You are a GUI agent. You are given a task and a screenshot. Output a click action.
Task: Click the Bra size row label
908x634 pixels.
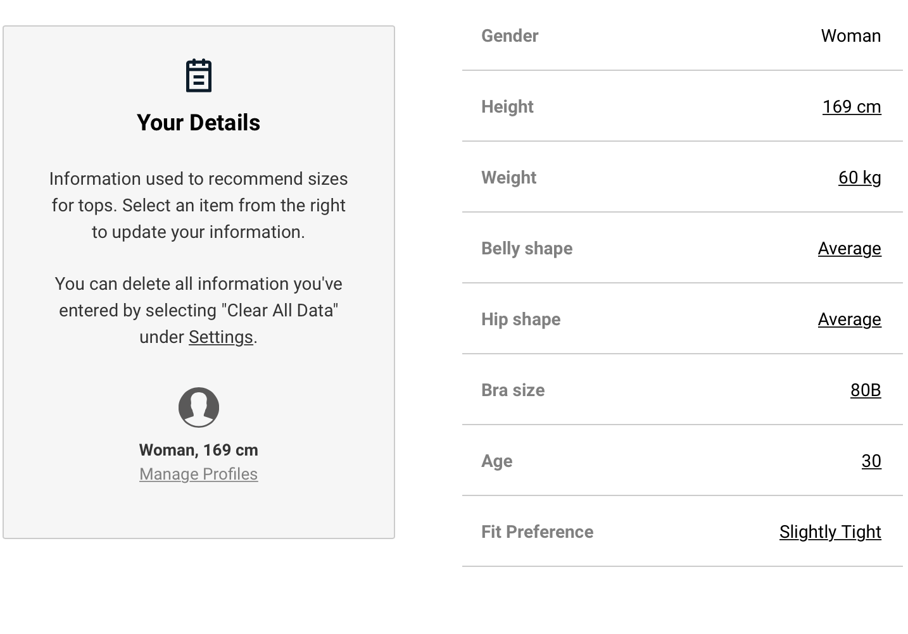(x=513, y=390)
